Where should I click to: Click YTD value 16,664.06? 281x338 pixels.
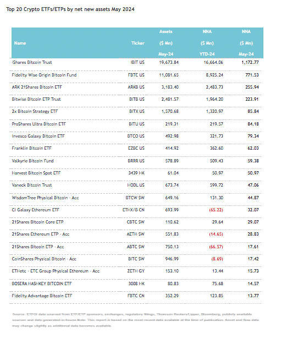(x=213, y=63)
